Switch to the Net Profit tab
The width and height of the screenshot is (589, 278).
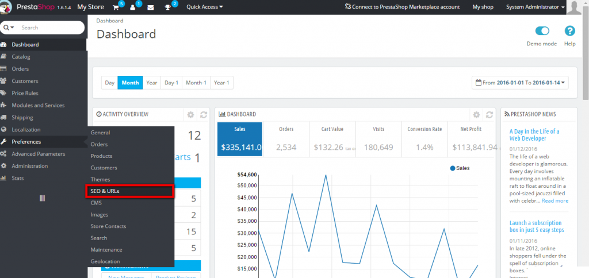click(x=471, y=139)
